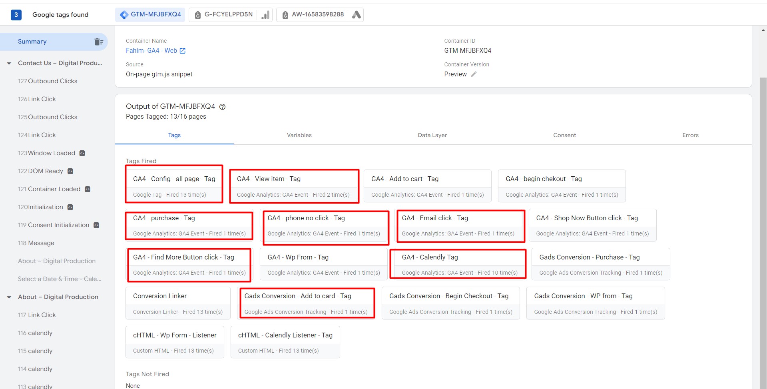Select event 123 Window Loaded

(x=46, y=153)
